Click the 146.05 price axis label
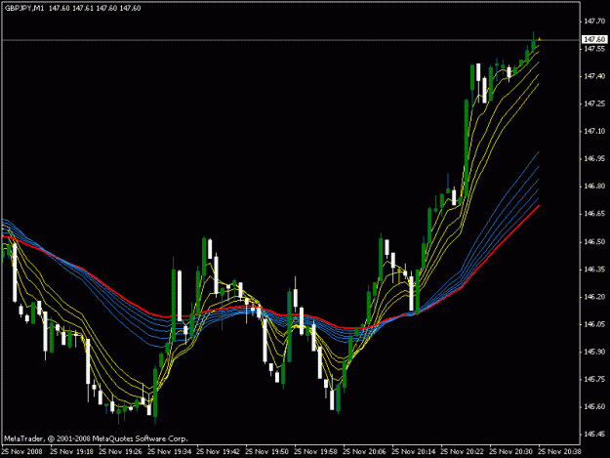 (x=594, y=324)
